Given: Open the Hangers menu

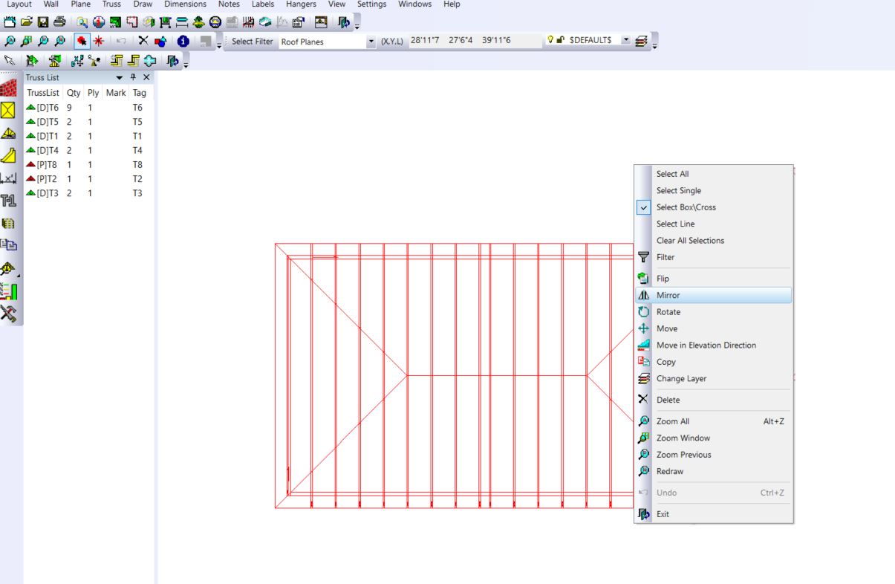Looking at the screenshot, I should [x=300, y=4].
